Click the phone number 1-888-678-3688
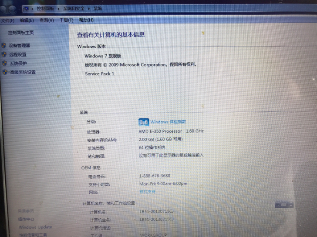Screen dimensions: 317x237 (x=155, y=176)
